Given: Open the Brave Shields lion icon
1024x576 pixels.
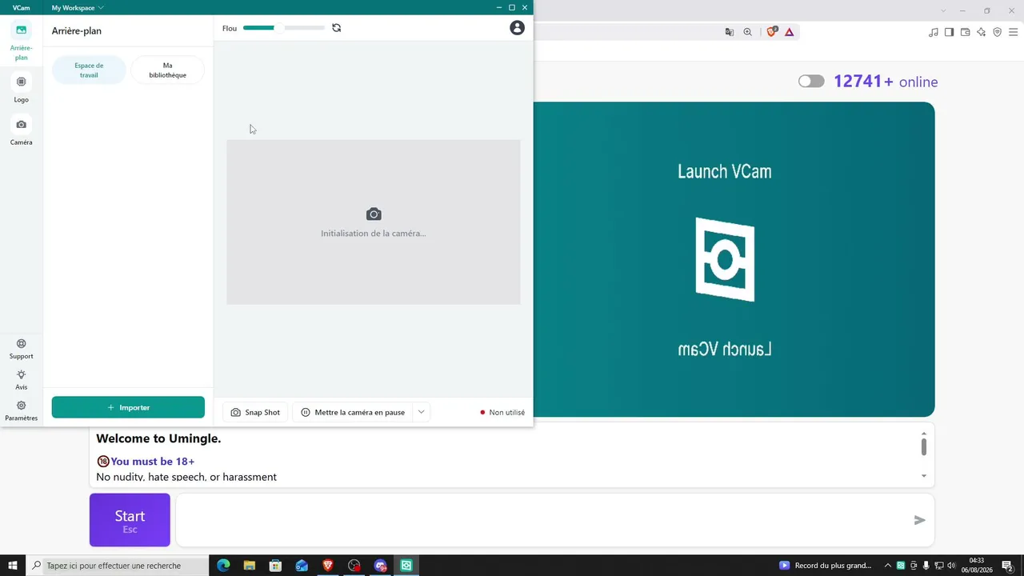Looking at the screenshot, I should [772, 32].
